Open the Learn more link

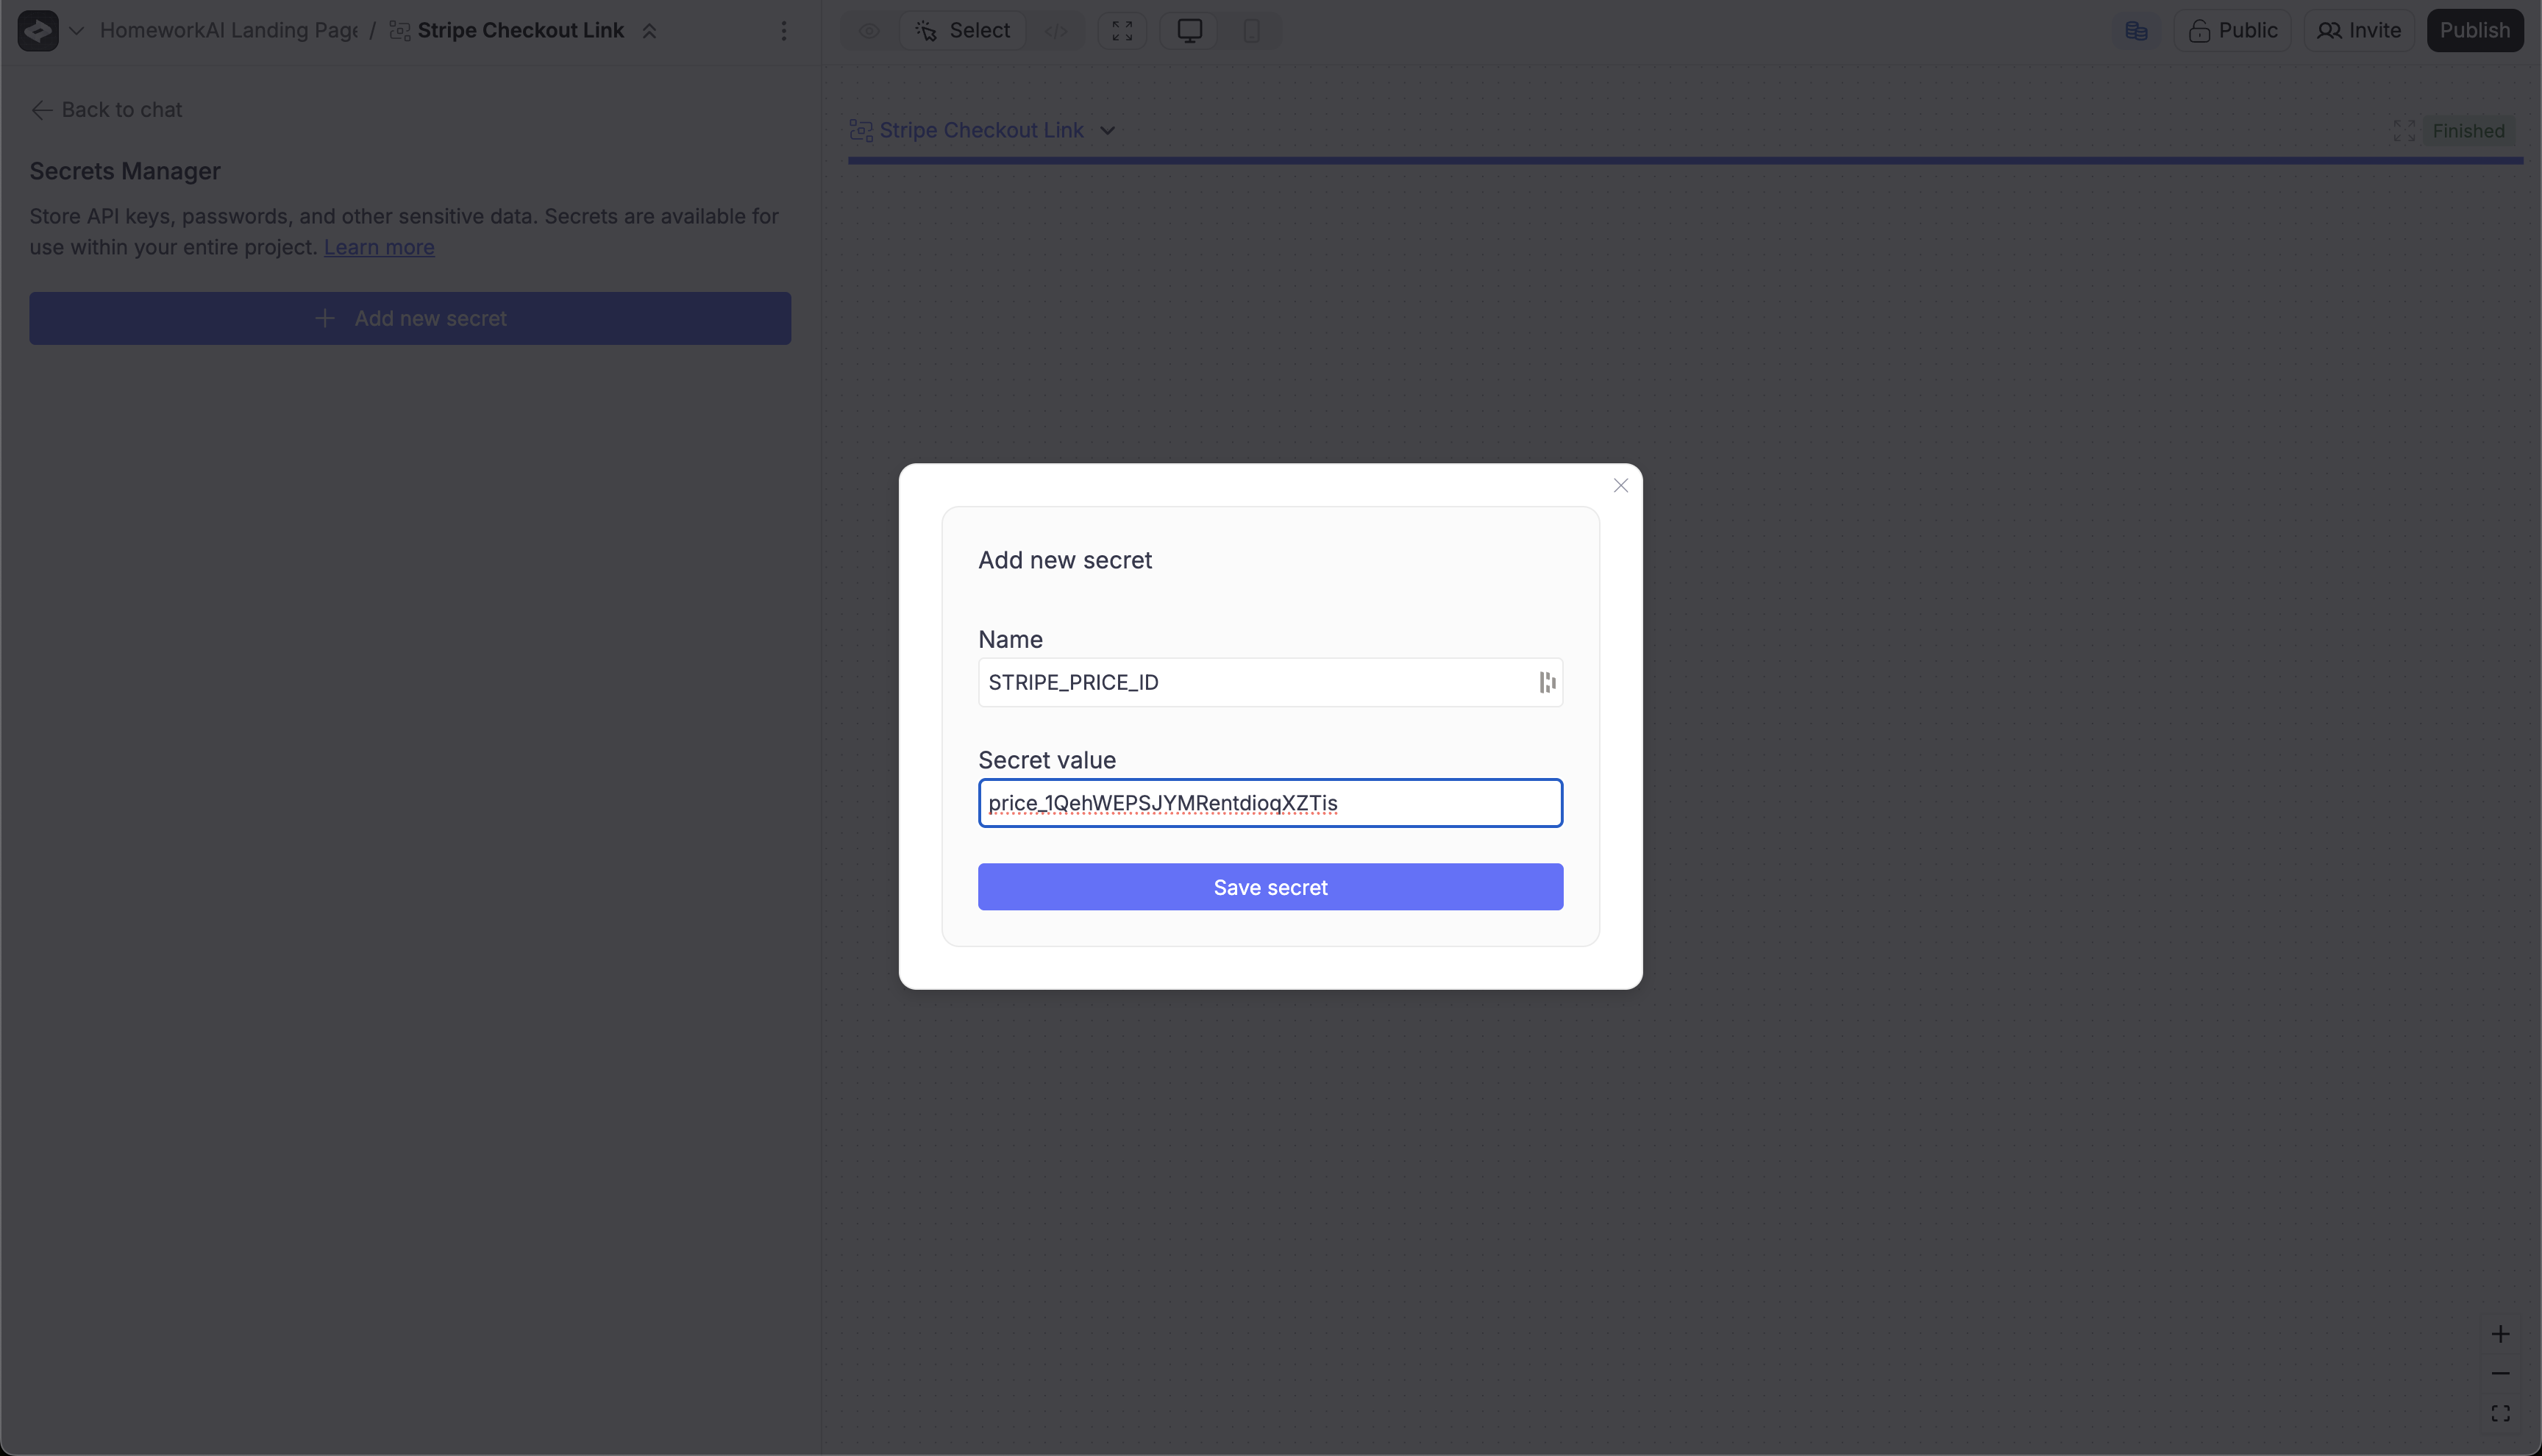coord(379,247)
